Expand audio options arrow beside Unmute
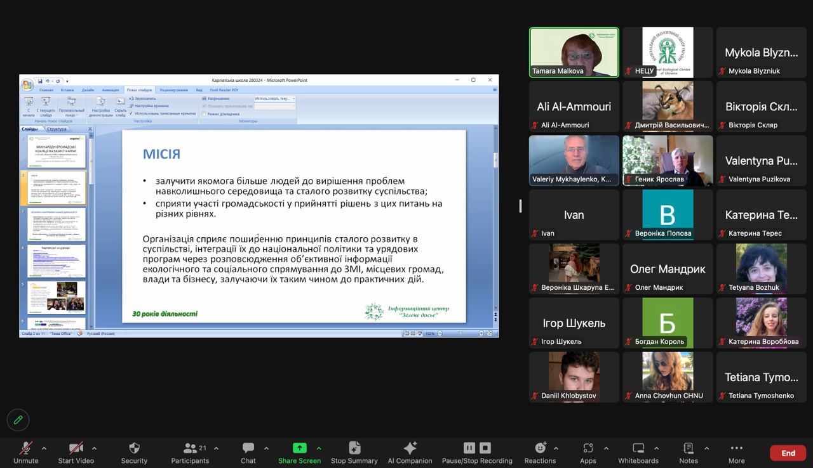813x468 pixels. coord(44,448)
